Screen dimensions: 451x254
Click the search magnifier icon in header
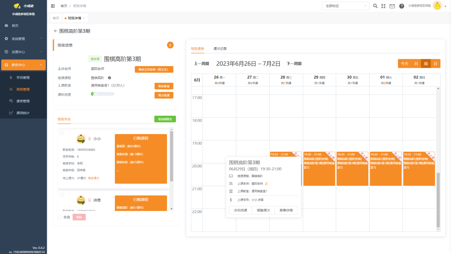coord(375,6)
